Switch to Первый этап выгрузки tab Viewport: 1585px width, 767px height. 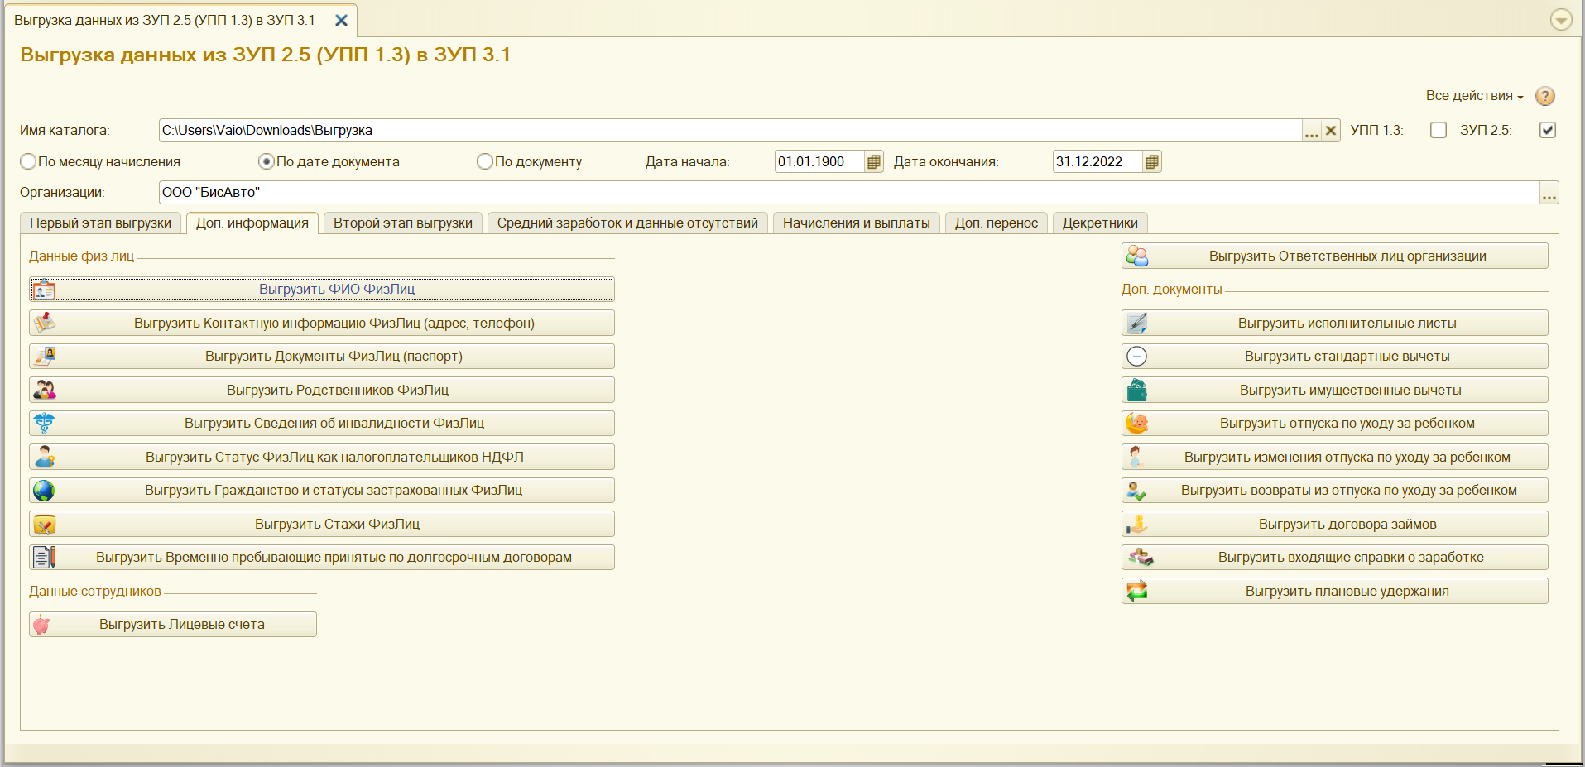[101, 223]
